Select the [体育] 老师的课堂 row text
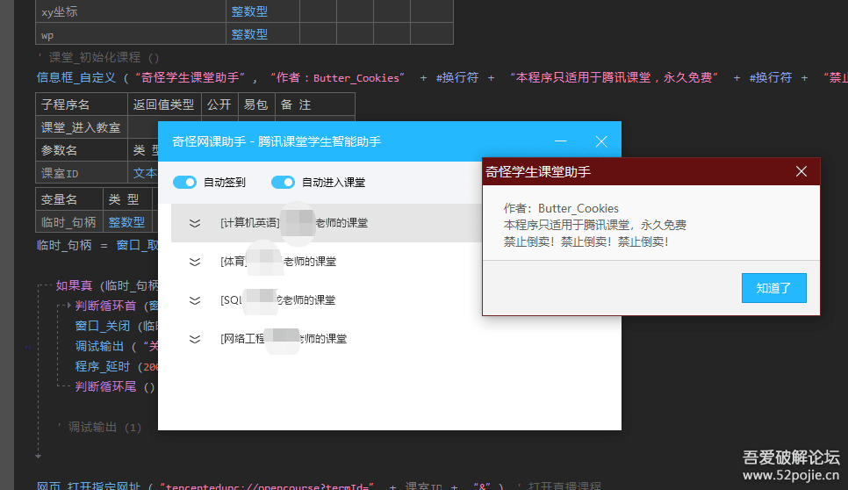This screenshot has height=490, width=848. coord(278,262)
